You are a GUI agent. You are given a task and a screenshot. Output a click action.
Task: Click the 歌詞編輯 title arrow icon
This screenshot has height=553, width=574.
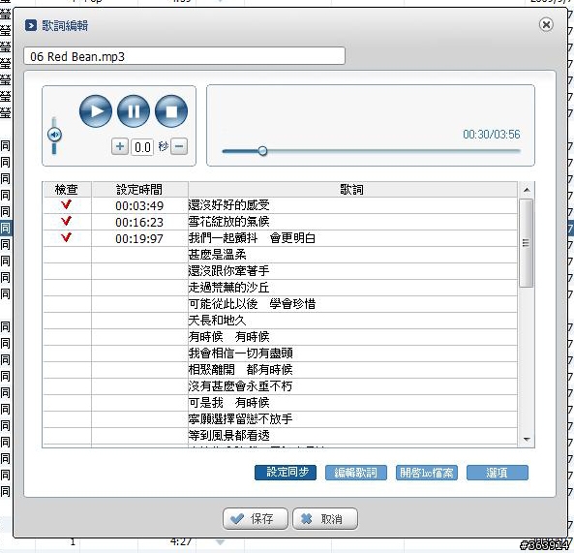(31, 25)
